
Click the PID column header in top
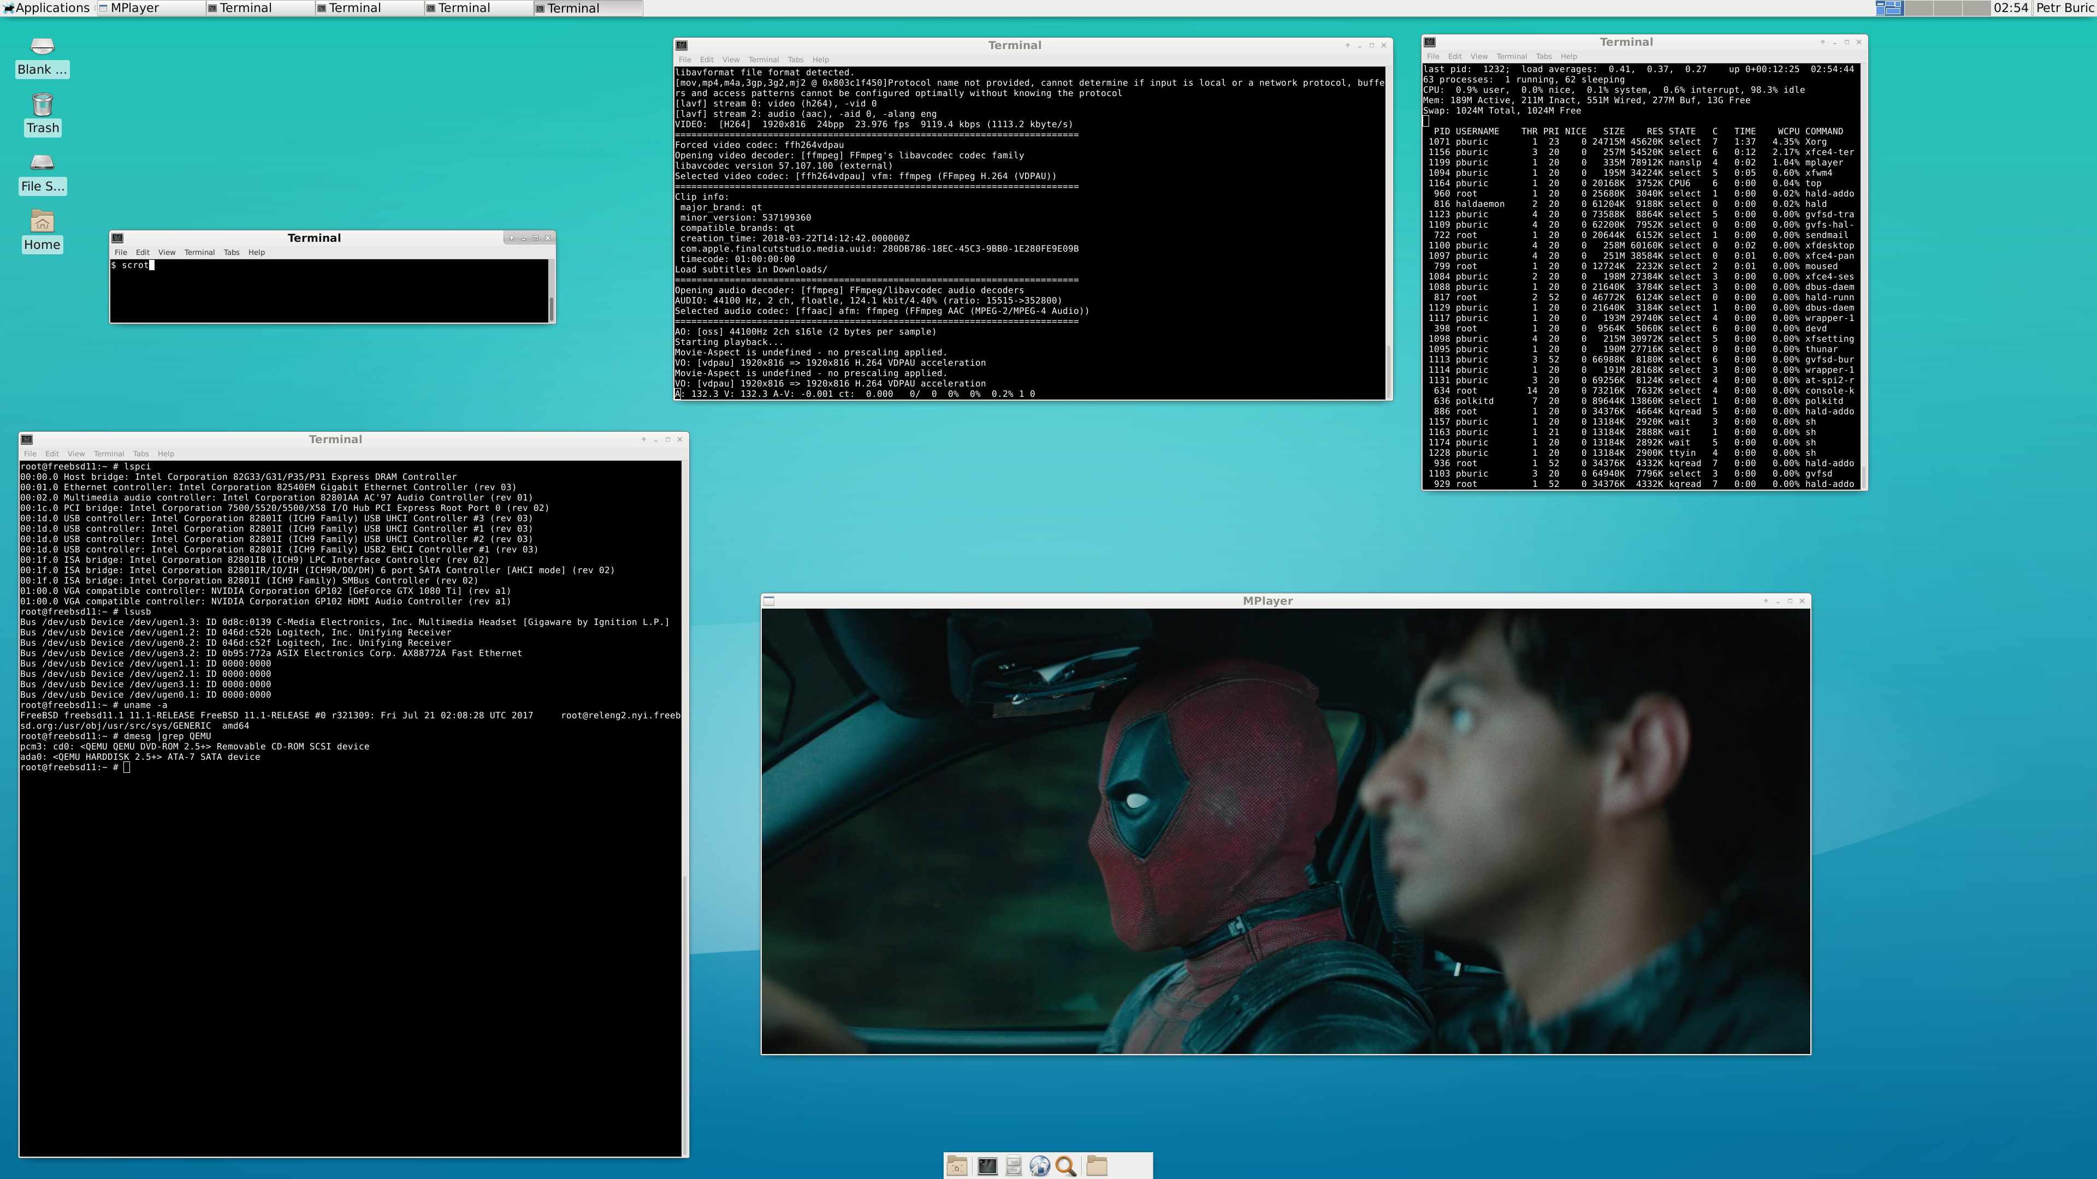(x=1442, y=132)
